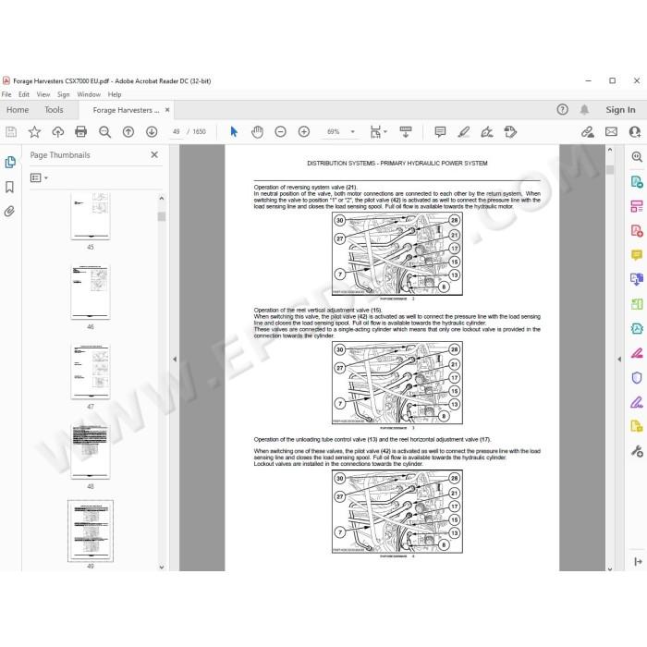
Task: Show the Attachments paperclip panel
Action: coord(9,212)
